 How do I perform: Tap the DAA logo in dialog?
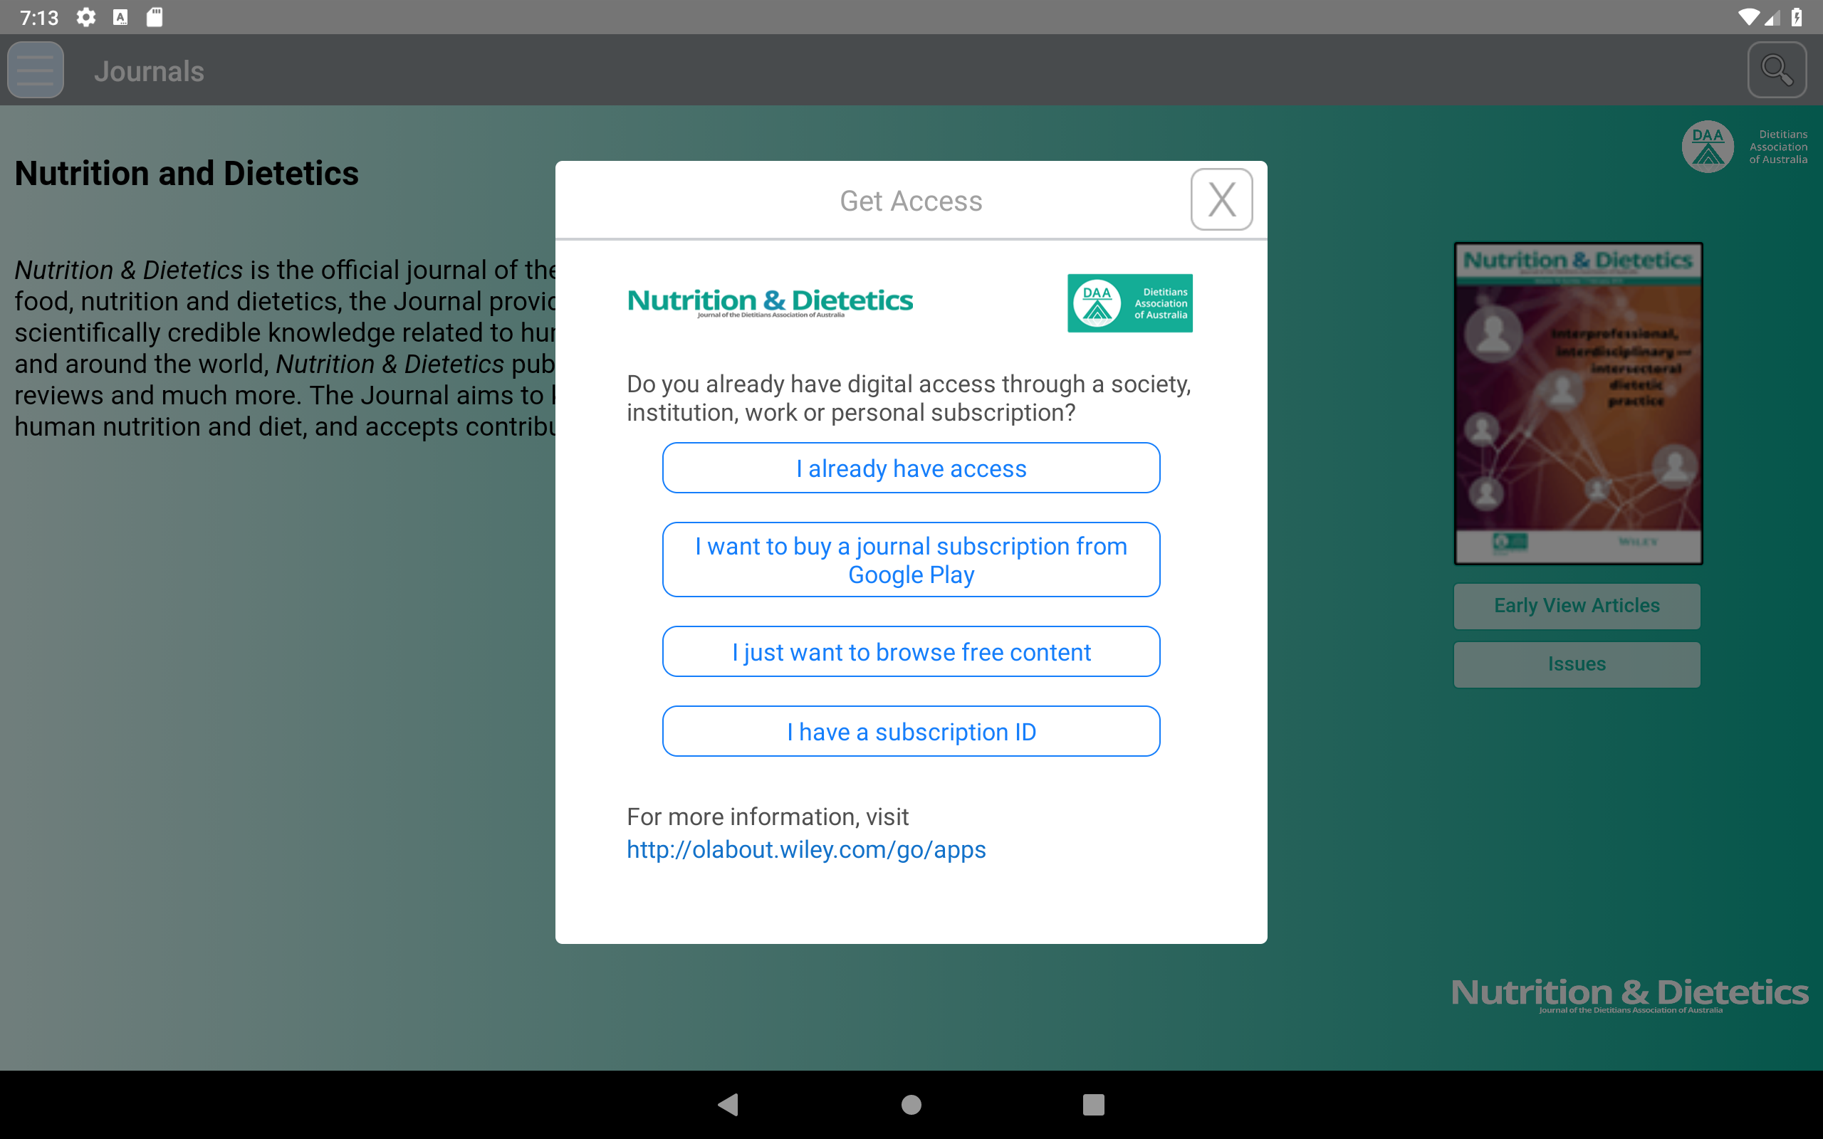pyautogui.click(x=1129, y=303)
